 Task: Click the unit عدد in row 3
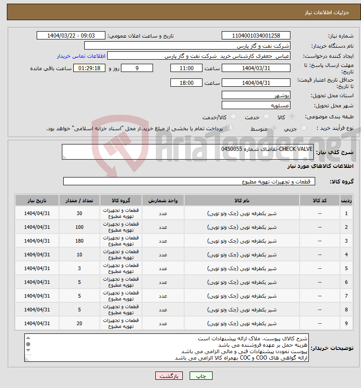pos(163,241)
